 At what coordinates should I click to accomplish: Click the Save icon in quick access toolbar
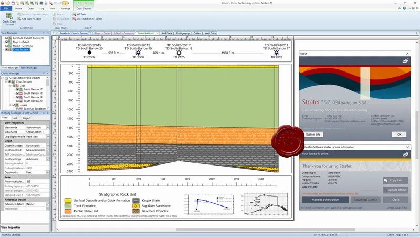click(13, 3)
